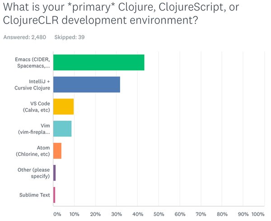Click the orange Atom bar
Viewport: 271px width, 221px height.
pyautogui.click(x=57, y=151)
